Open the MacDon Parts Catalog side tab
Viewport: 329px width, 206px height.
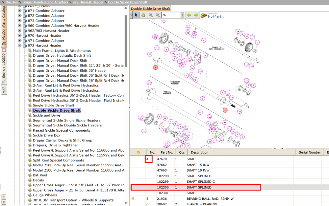tap(4, 26)
